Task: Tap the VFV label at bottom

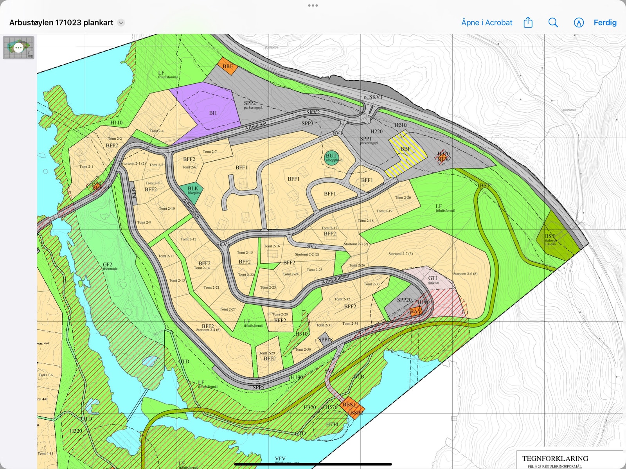Action: click(x=280, y=458)
